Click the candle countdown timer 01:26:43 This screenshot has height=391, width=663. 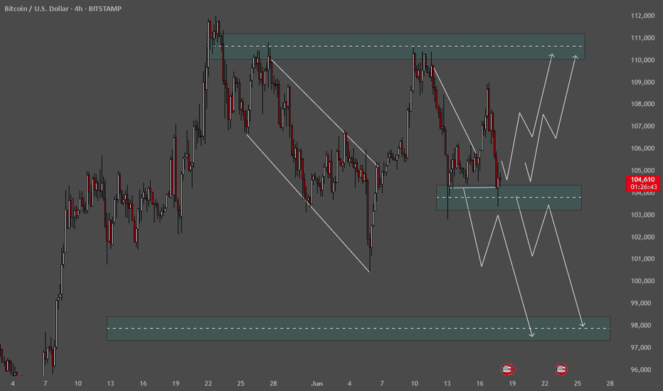tap(642, 187)
